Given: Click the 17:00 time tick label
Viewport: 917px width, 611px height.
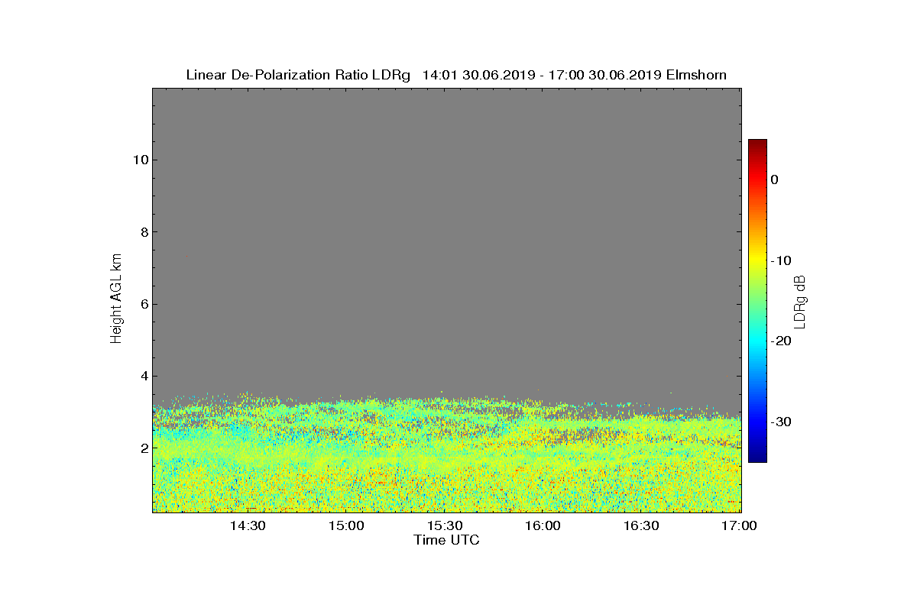Looking at the screenshot, I should pos(739,526).
